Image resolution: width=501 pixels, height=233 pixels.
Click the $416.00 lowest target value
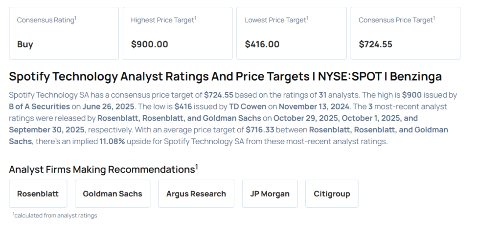coord(262,44)
